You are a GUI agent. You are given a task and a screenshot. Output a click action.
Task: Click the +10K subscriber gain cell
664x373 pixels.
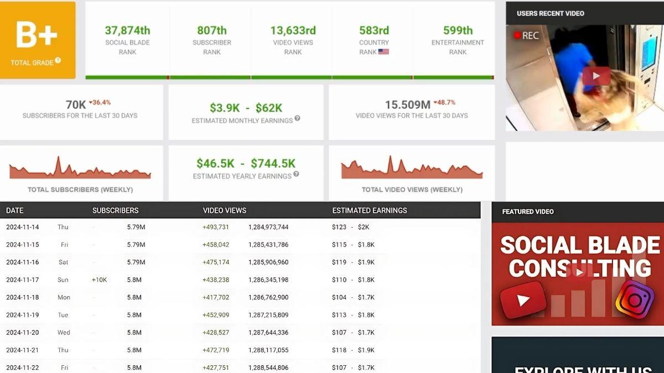(100, 280)
